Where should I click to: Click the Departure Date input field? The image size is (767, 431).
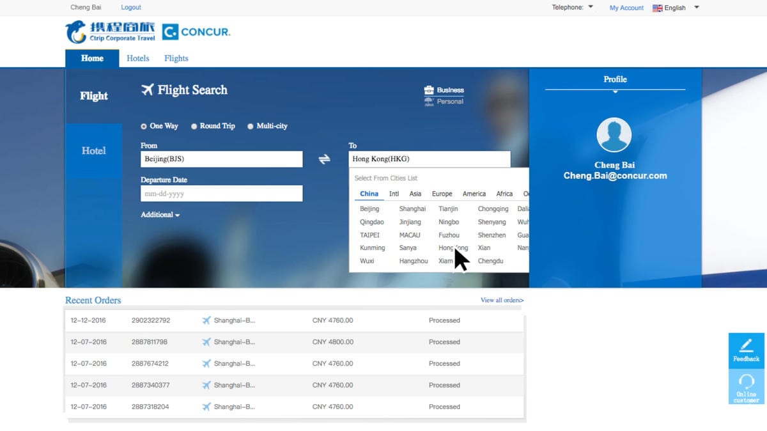click(221, 194)
